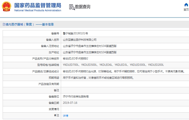This screenshot has width=189, height=120.
Task: Click the 备案人注册地址 row label
Action: (x=50, y=46)
